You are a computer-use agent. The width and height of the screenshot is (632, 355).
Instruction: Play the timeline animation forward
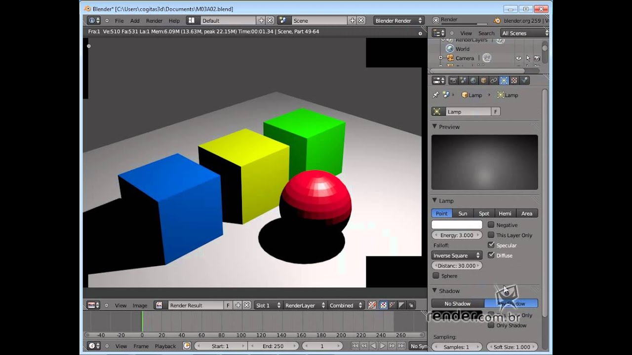[383, 346]
